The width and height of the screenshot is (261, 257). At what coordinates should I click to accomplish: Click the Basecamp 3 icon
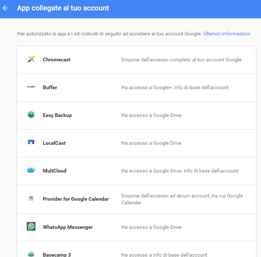point(31,254)
